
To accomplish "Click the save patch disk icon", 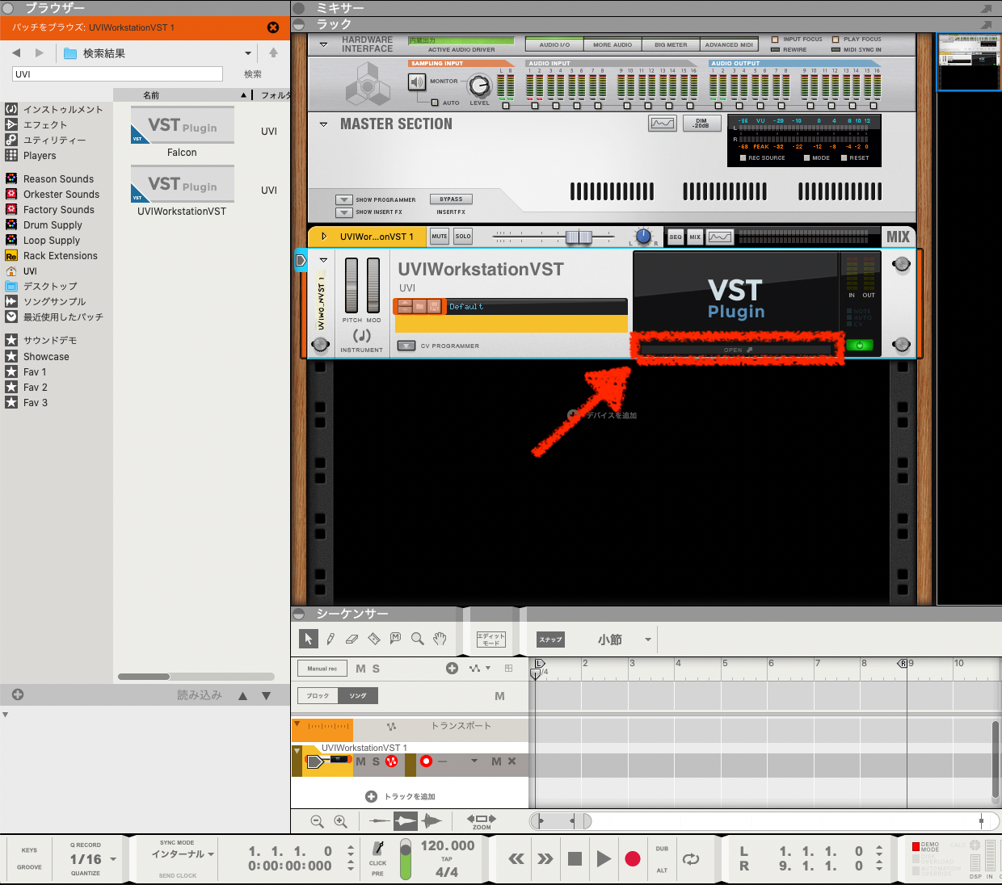I will [434, 306].
